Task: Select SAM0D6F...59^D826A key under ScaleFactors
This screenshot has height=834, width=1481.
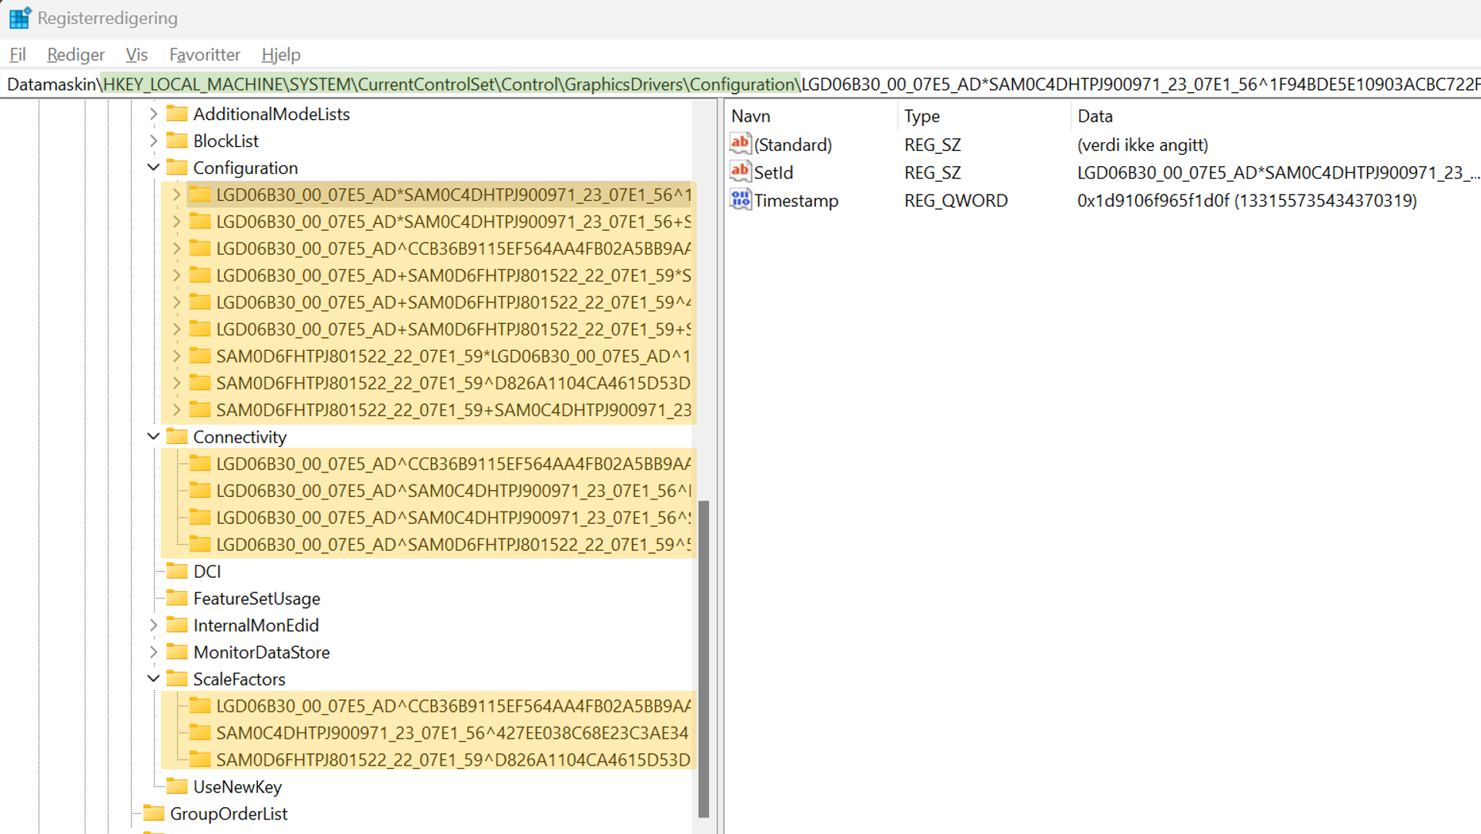Action: point(453,760)
